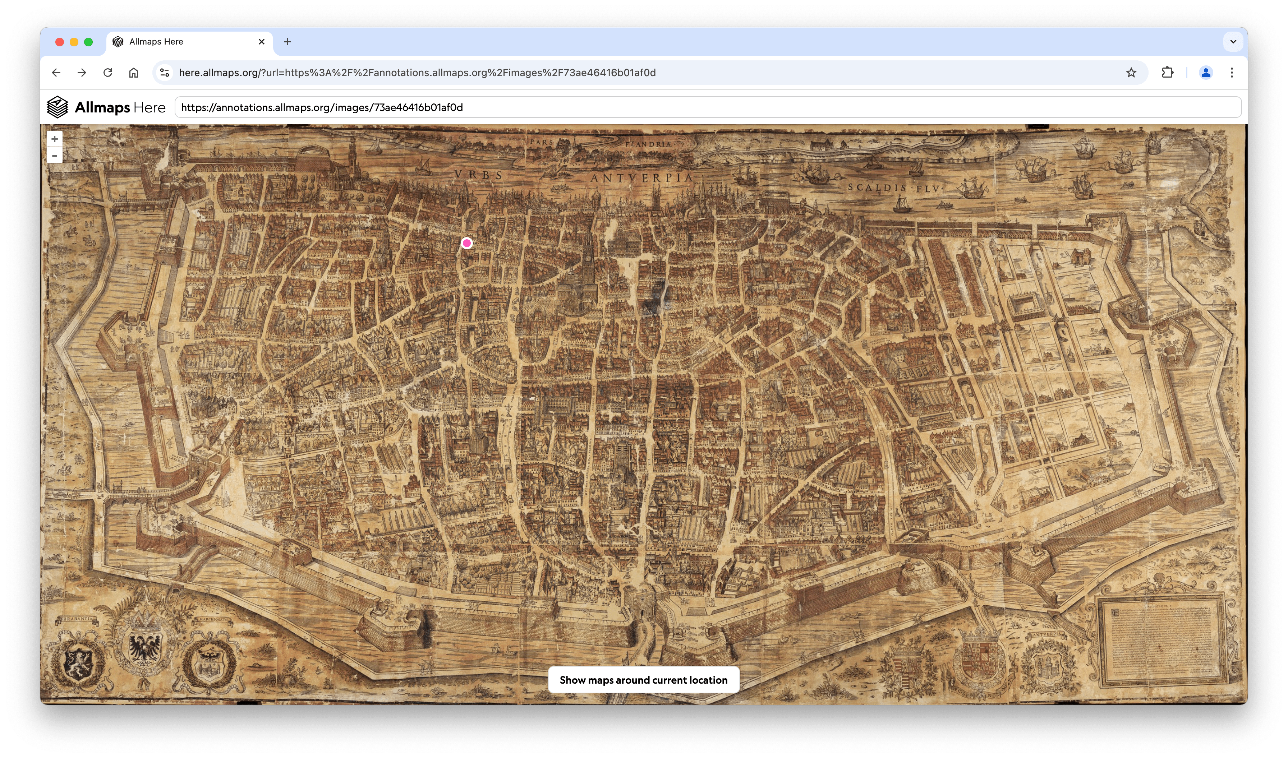The image size is (1288, 758).
Task: Close the Allmaps Here tab
Action: pyautogui.click(x=262, y=42)
